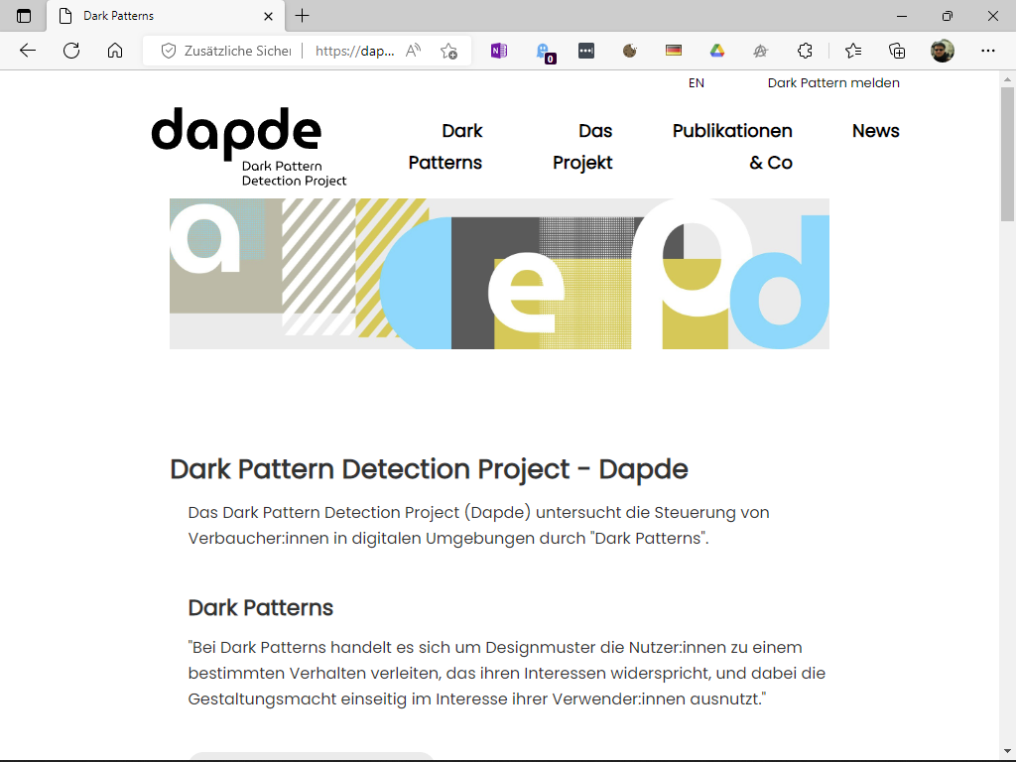Click the browser profile avatar
This screenshot has width=1016, height=762.
(x=941, y=50)
